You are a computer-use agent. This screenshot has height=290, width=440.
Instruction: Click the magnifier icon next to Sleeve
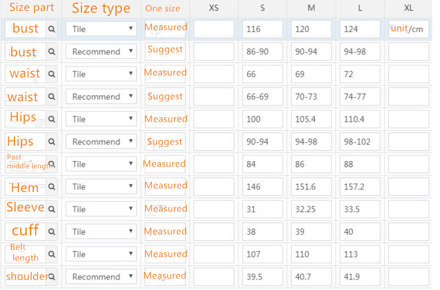point(52,209)
